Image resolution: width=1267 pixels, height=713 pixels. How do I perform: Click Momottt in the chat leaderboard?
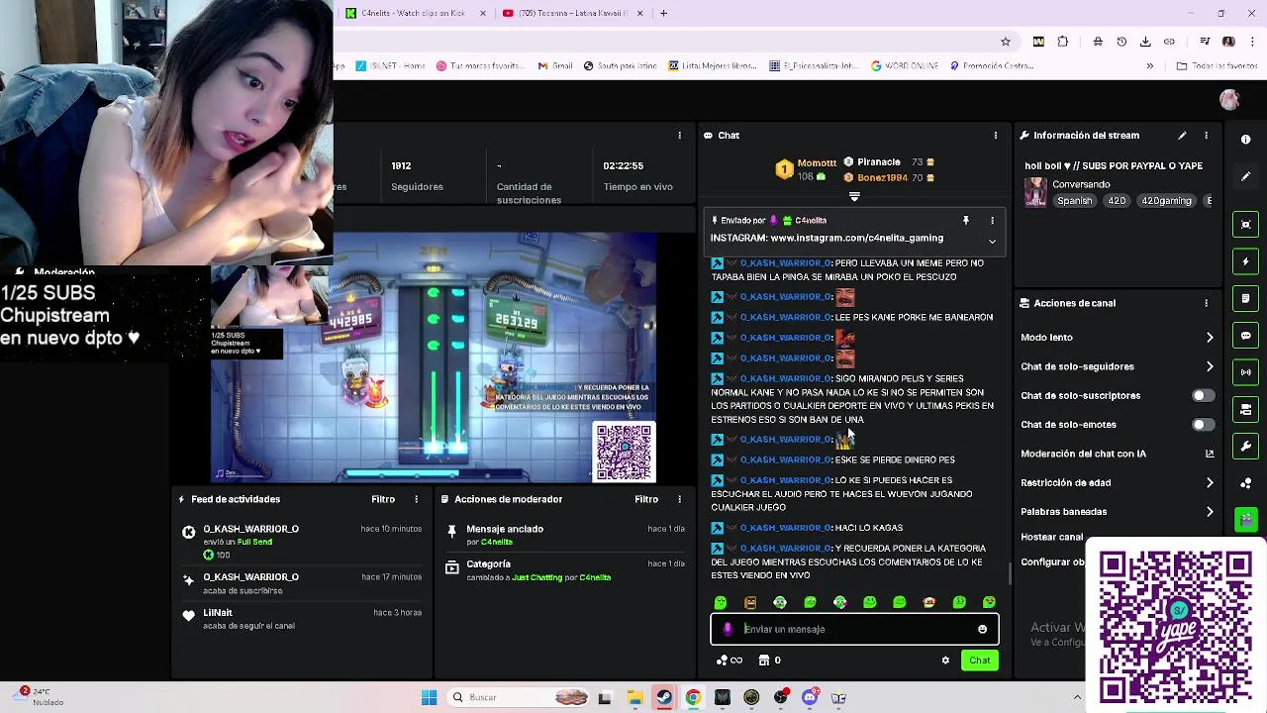[x=817, y=162]
